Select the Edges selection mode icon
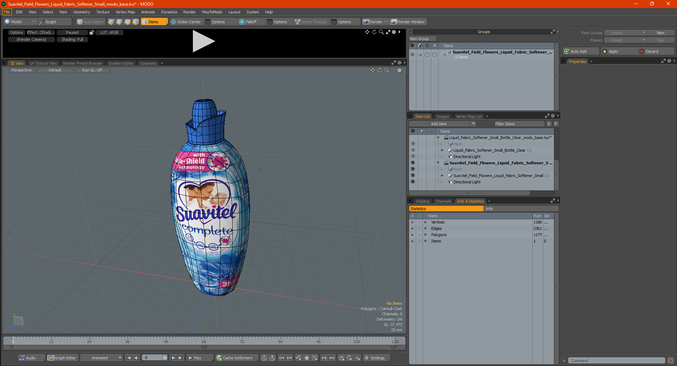Image resolution: width=677 pixels, height=366 pixels. [x=119, y=22]
